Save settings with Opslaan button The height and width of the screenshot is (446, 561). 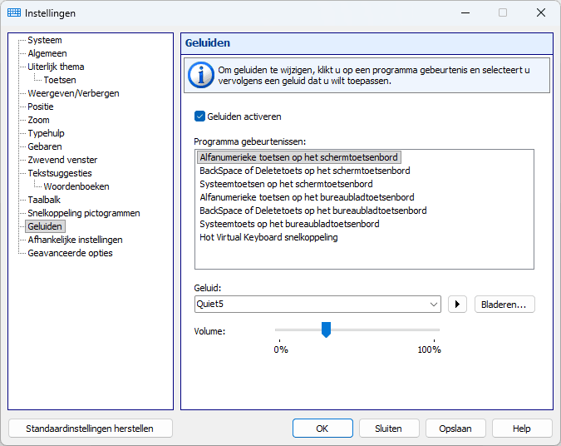[455, 429]
